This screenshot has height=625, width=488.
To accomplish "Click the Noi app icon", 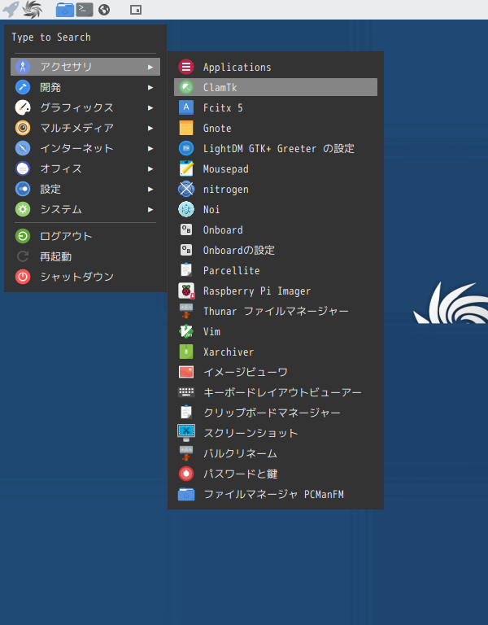I will tap(186, 209).
